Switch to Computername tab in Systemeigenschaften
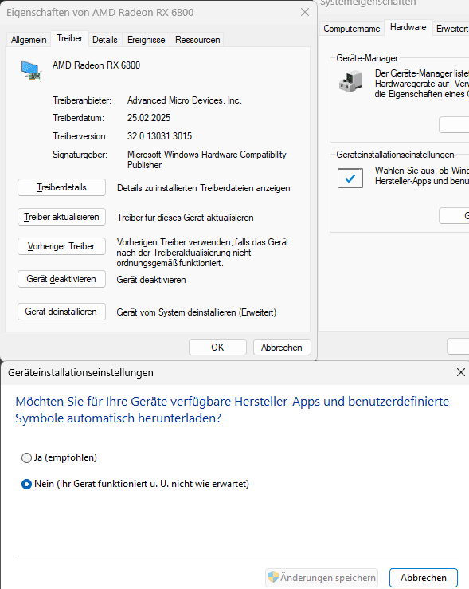Screen dimensions: 469x589 click(x=352, y=29)
